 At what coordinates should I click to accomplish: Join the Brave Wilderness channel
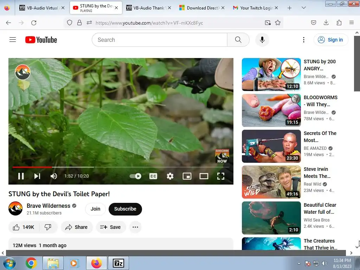tap(95, 209)
